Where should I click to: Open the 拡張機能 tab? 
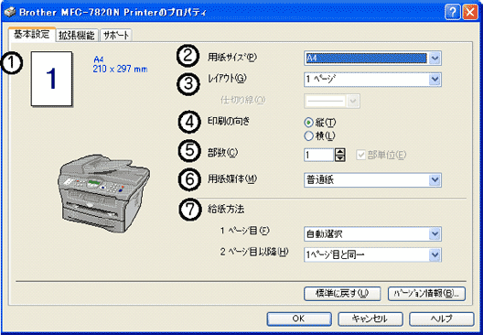(x=77, y=36)
